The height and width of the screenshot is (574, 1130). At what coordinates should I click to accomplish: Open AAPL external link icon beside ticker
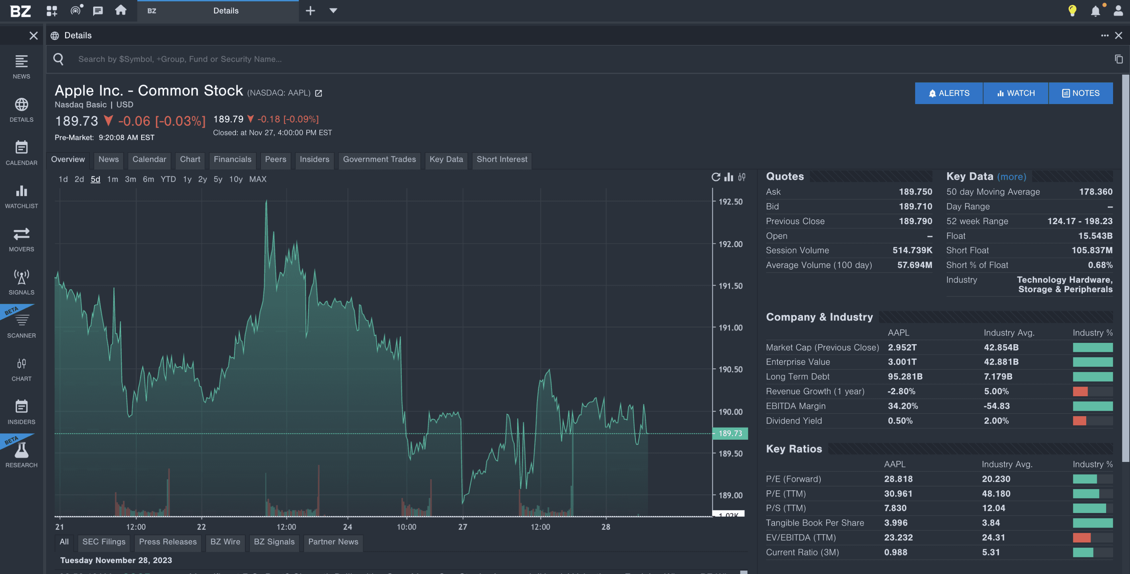coord(318,93)
